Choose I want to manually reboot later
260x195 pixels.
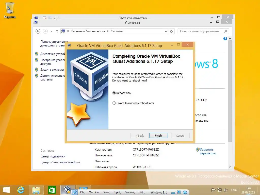click(x=114, y=103)
